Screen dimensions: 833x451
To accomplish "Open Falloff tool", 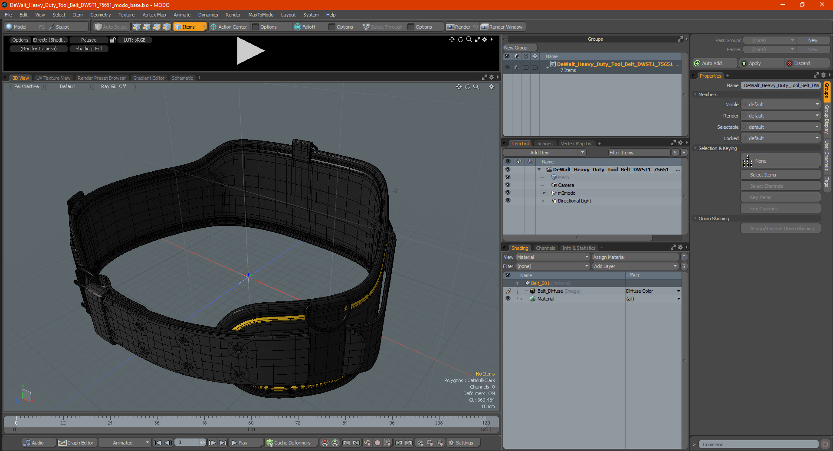I will coord(305,27).
